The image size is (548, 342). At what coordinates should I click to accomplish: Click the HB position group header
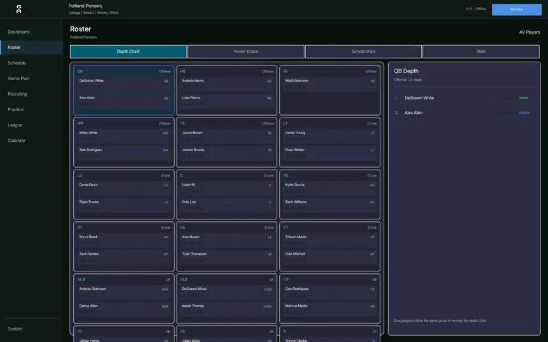(183, 71)
